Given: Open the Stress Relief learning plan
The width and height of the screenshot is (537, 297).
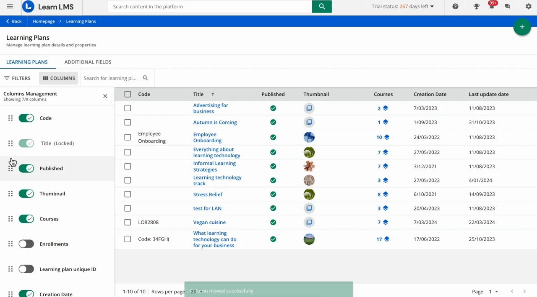Looking at the screenshot, I should pyautogui.click(x=208, y=195).
